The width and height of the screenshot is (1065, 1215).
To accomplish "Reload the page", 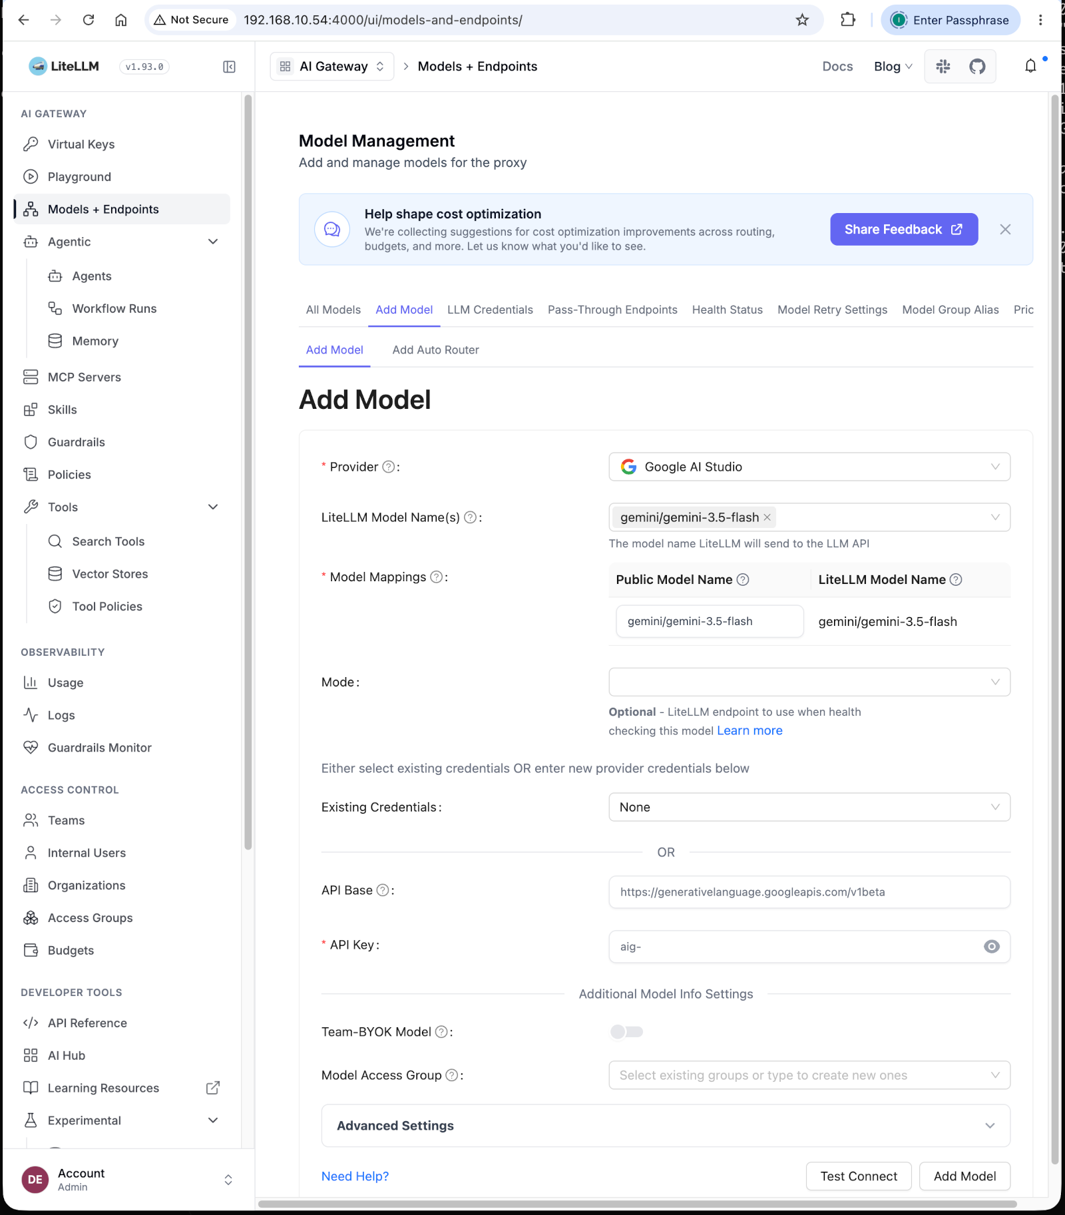I will (x=89, y=20).
